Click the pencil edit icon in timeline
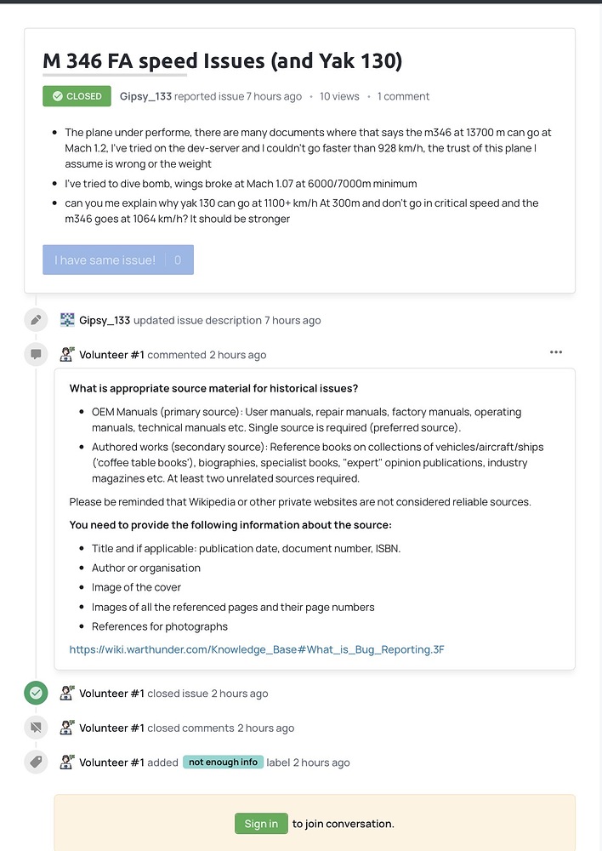 [x=36, y=320]
